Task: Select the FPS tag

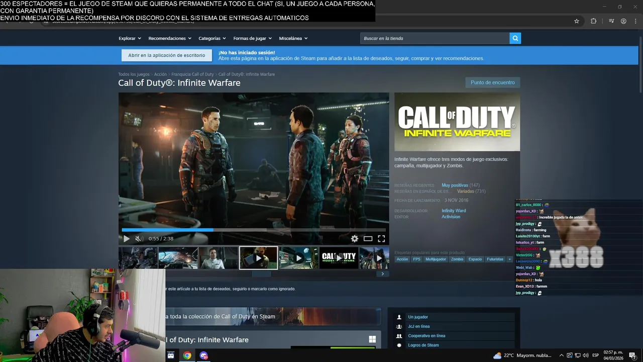Action: pos(416,259)
